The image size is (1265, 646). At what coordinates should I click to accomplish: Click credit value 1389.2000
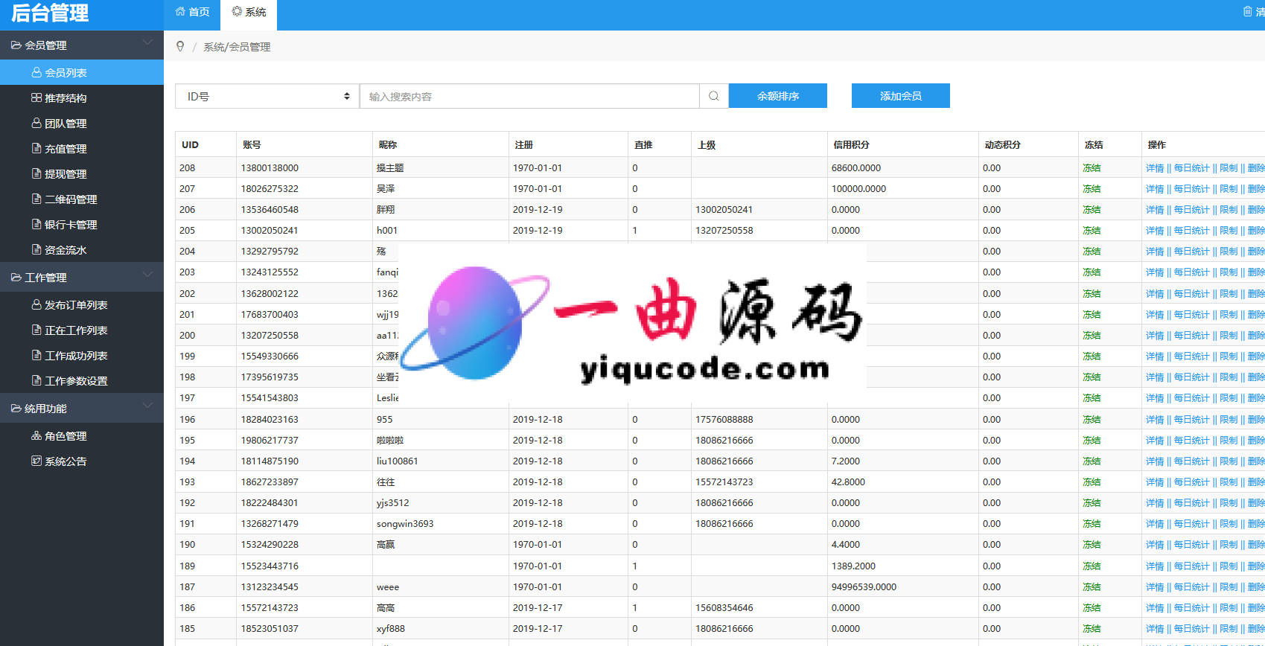[853, 566]
